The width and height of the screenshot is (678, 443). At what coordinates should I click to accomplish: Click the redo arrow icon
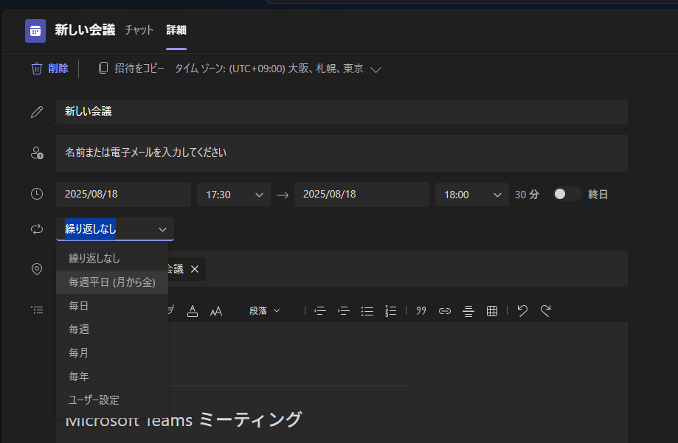click(x=546, y=311)
